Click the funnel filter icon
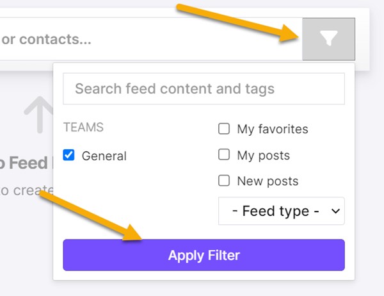The width and height of the screenshot is (384, 296). tap(328, 39)
